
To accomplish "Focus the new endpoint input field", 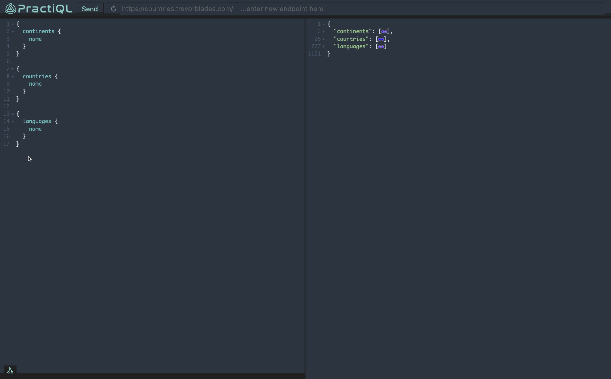I will 282,9.
